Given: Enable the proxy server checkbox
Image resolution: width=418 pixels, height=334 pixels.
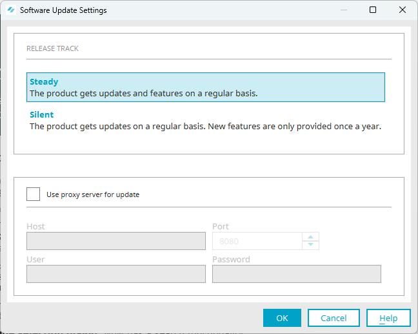Looking at the screenshot, I should point(33,194).
